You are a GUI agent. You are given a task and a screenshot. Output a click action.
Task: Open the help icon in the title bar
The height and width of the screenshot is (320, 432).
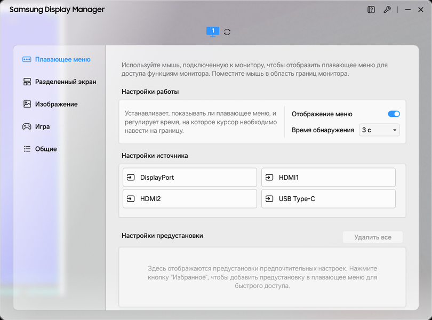[x=371, y=10]
